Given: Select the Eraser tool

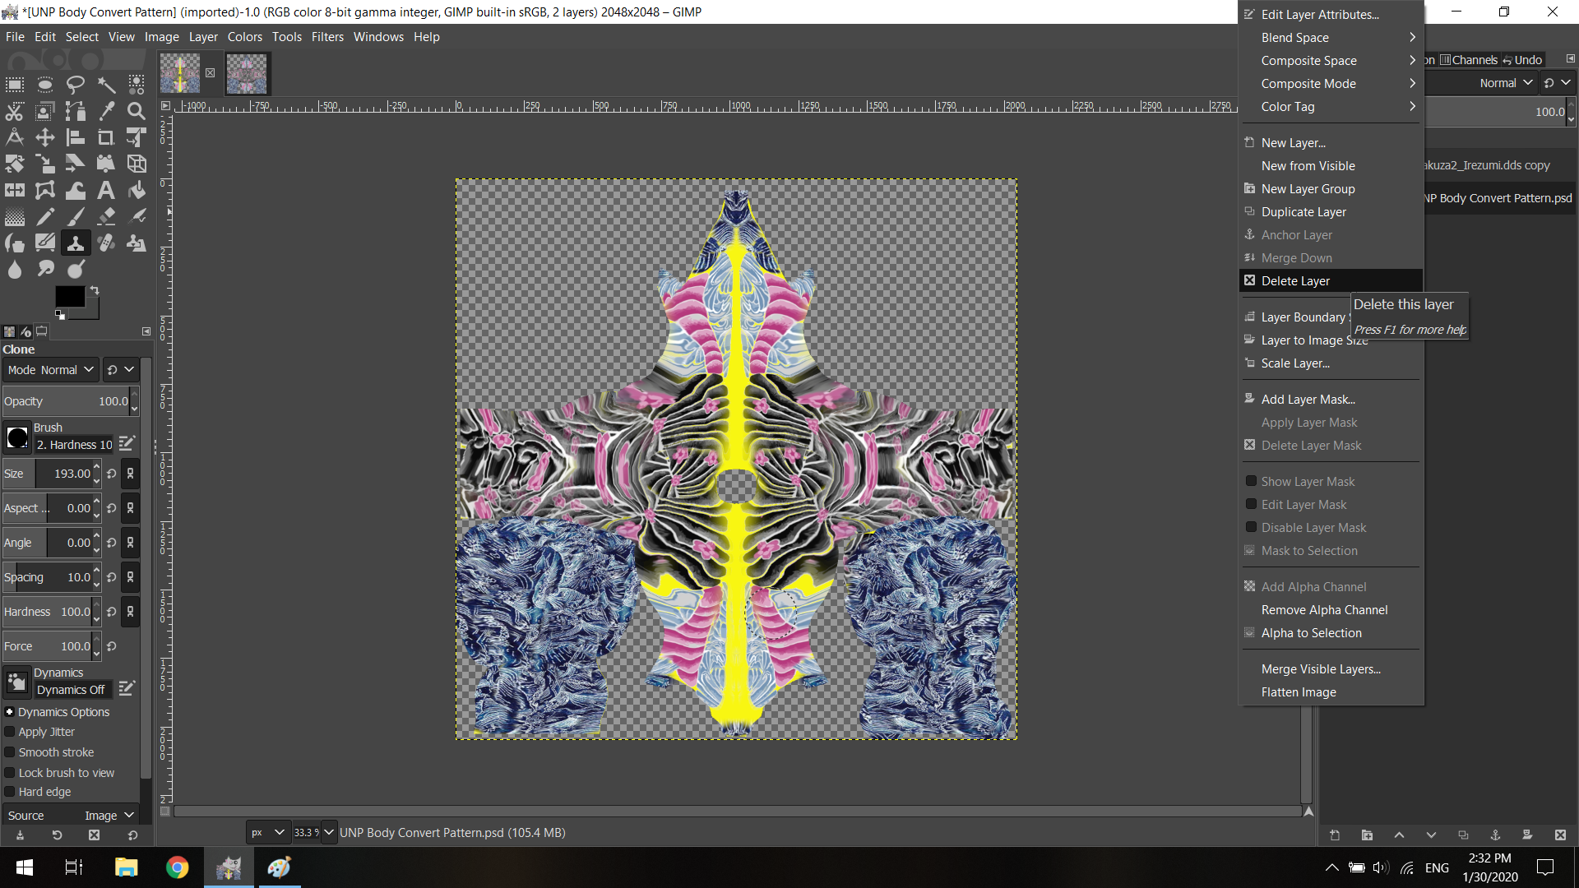Looking at the screenshot, I should (x=106, y=217).
